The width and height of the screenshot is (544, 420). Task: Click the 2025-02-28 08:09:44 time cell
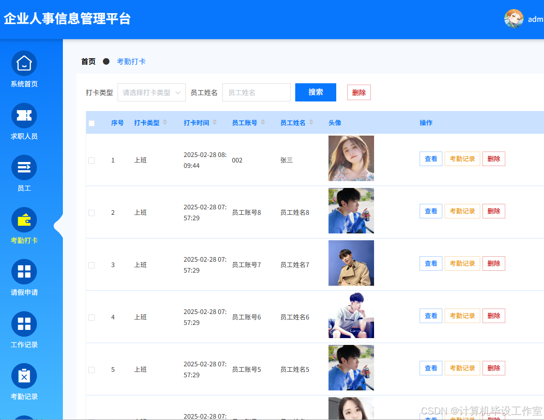click(x=205, y=160)
